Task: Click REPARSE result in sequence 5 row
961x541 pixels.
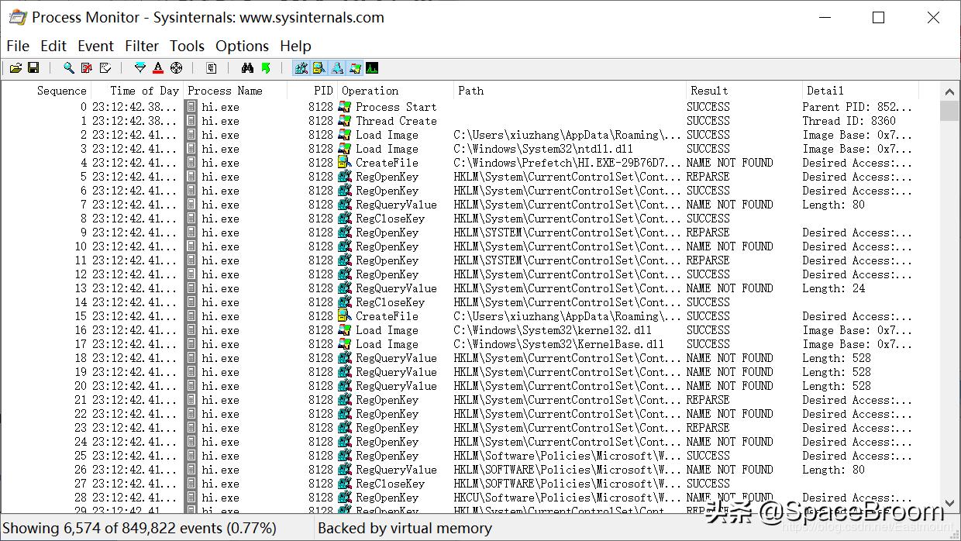Action: 708,177
